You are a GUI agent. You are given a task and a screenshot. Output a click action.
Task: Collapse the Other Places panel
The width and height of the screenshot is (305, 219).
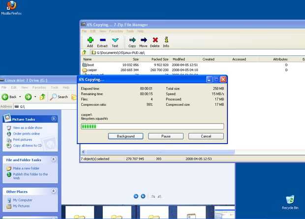pyautogui.click(x=54, y=191)
